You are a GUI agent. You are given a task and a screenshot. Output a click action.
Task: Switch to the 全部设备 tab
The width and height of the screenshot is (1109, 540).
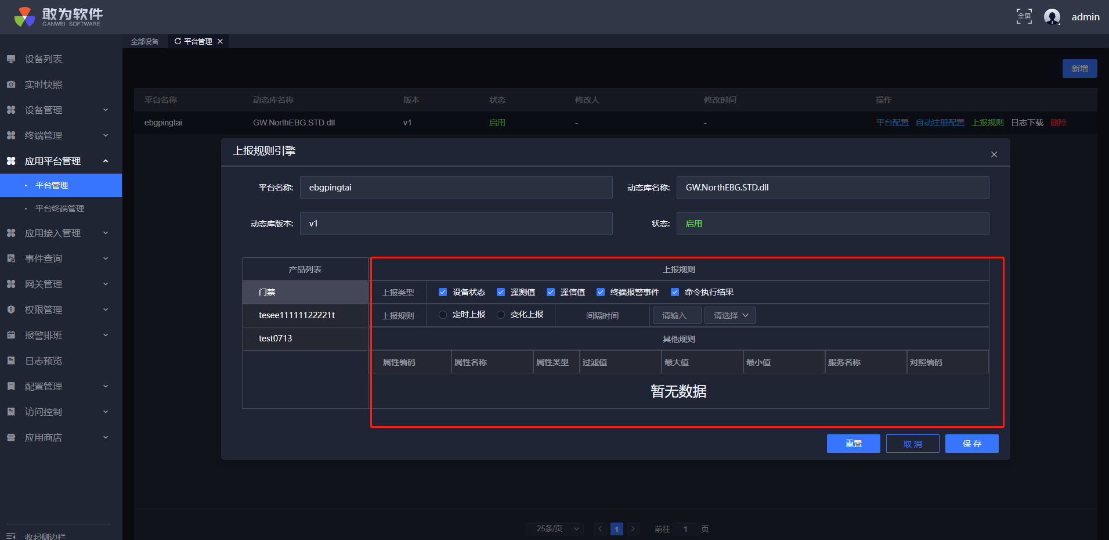click(x=145, y=42)
